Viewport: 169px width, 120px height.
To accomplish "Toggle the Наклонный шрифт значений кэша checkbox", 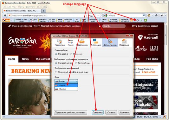I will point(56,72).
